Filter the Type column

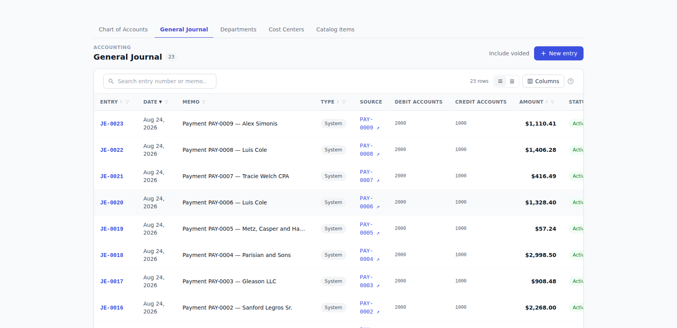click(344, 102)
